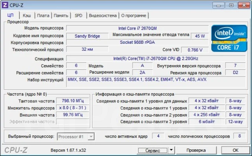Click the 798.10 МГц clock speed value

click(x=72, y=101)
